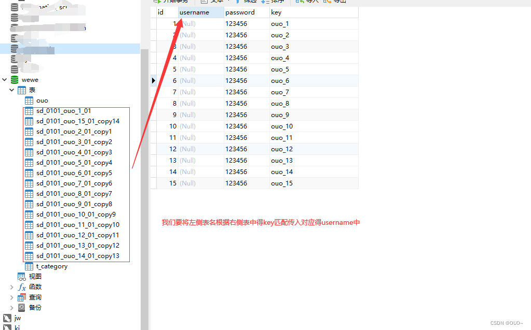Click id cell with value 7
531x330 pixels.
click(x=167, y=92)
